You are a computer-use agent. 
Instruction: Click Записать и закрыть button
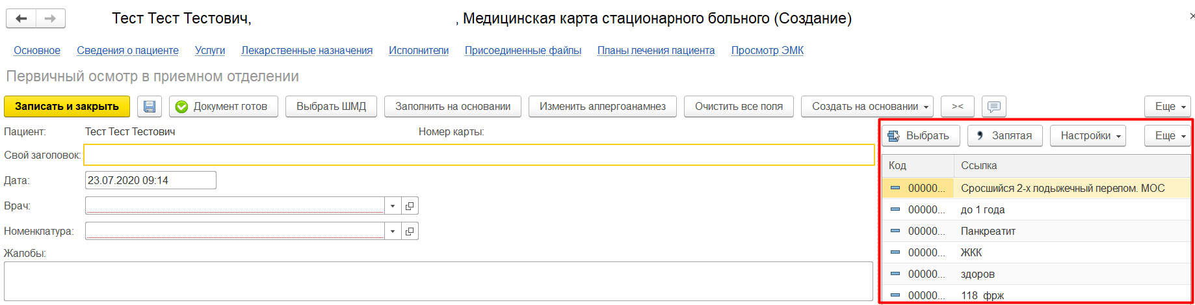pyautogui.click(x=67, y=107)
